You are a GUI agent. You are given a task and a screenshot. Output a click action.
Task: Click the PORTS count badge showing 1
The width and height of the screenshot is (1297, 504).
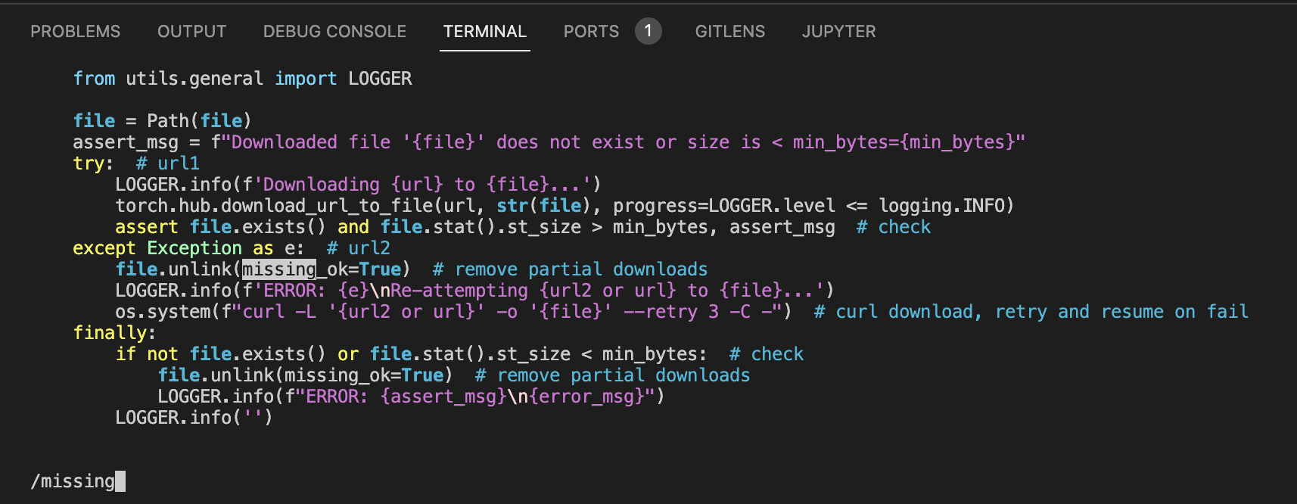pyautogui.click(x=648, y=31)
